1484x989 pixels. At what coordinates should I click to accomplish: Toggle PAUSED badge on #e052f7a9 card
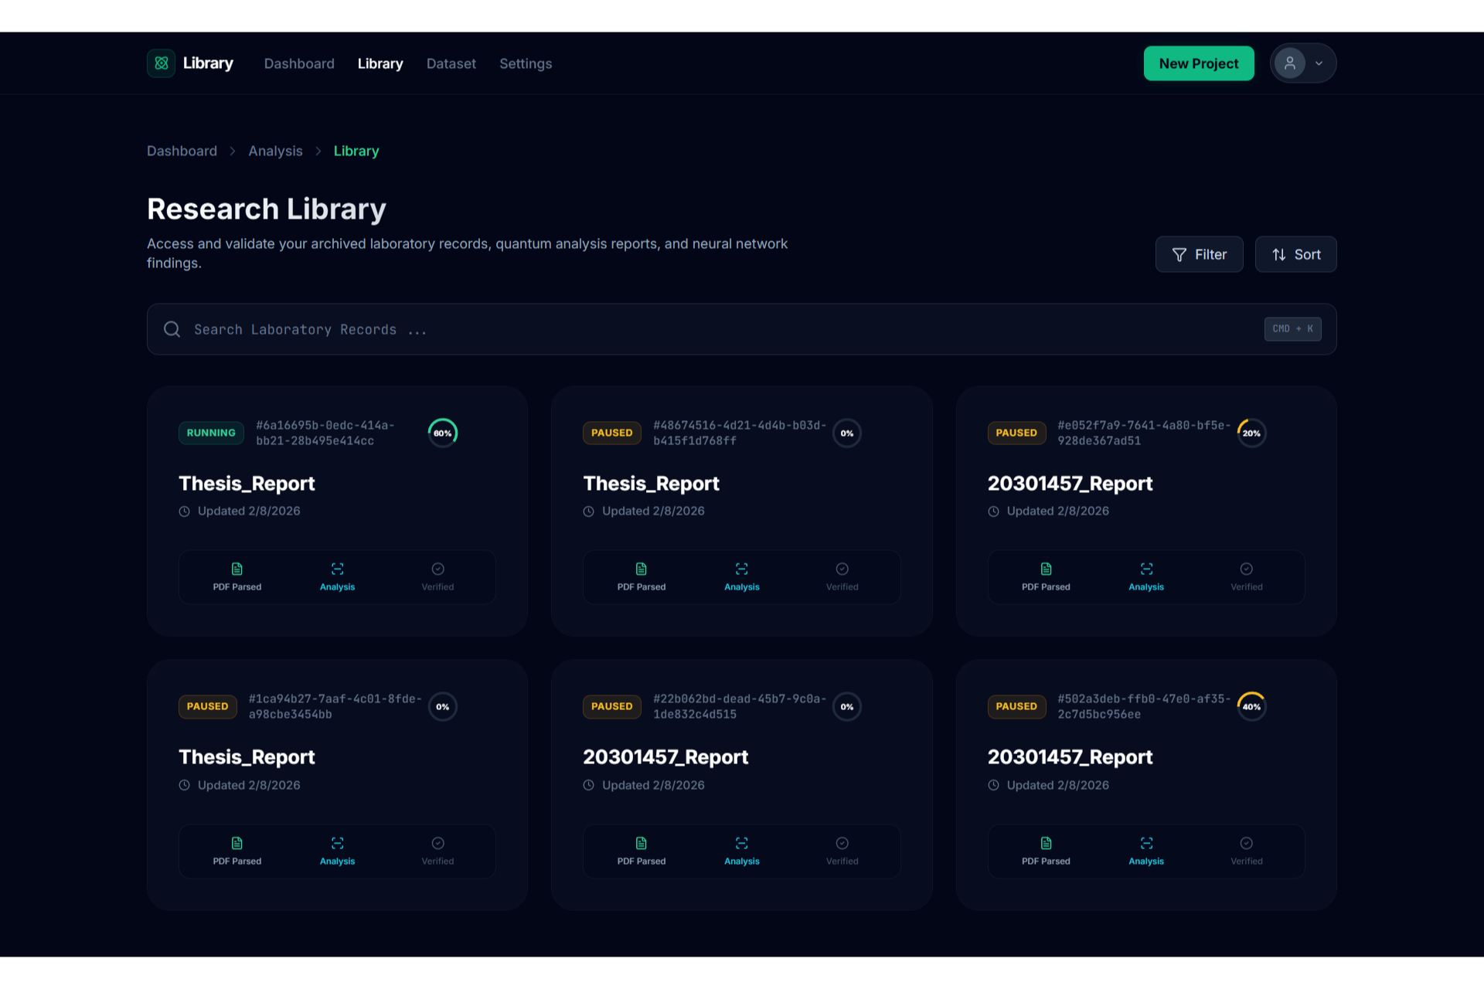click(1016, 433)
